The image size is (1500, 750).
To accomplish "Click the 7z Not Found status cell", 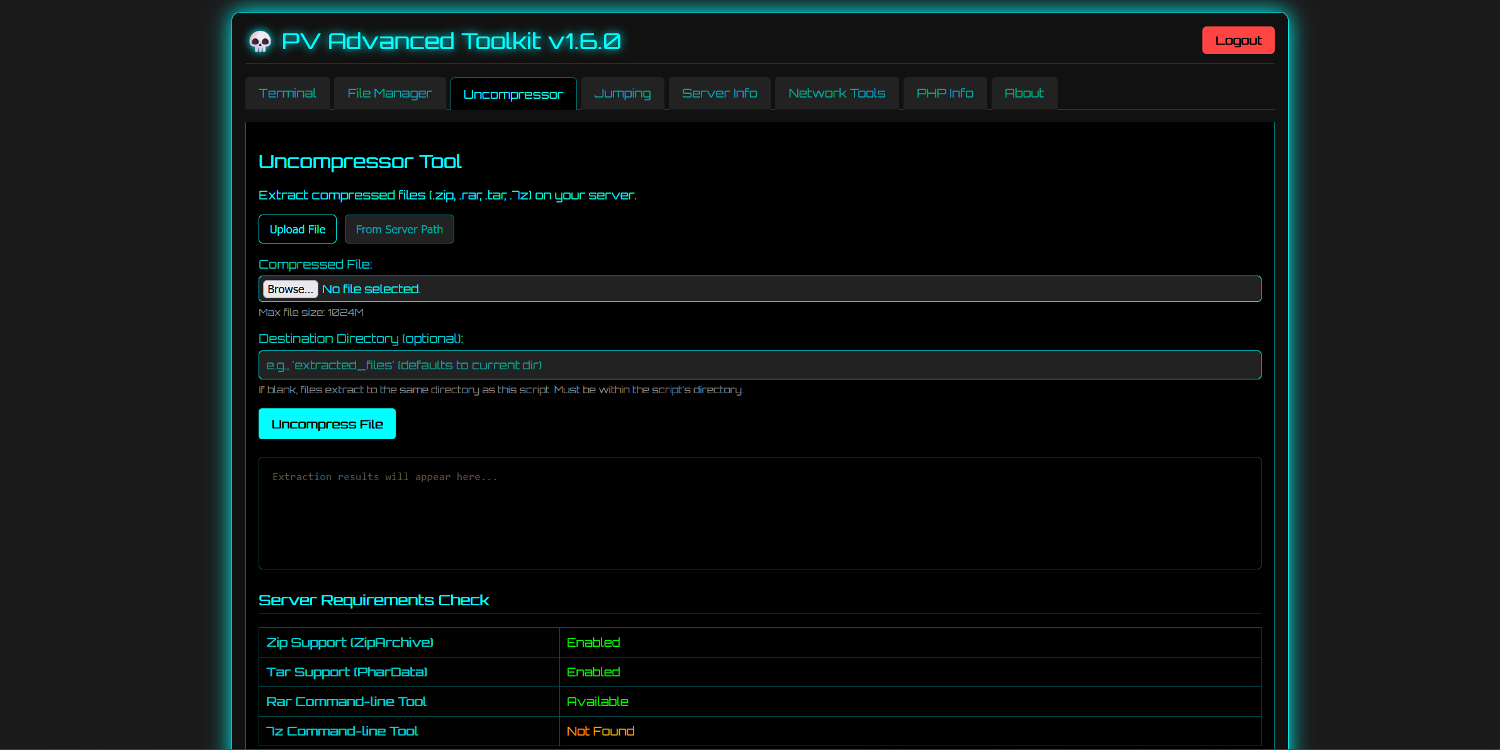I will pos(600,731).
